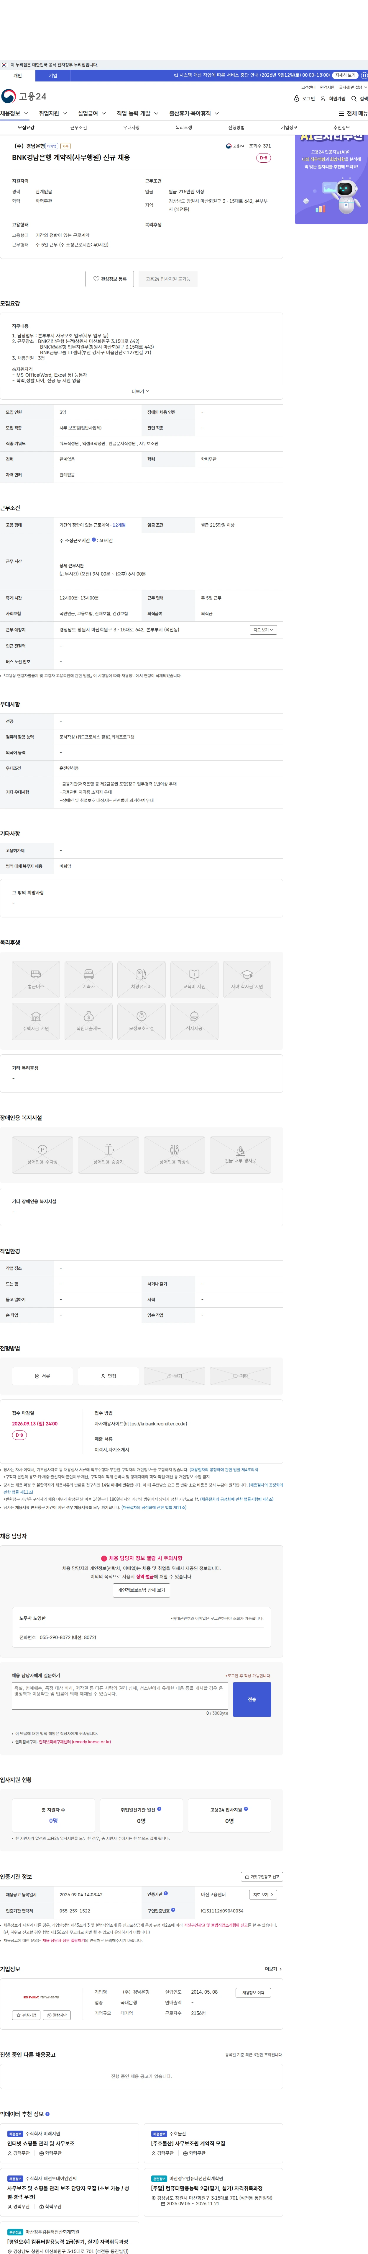Click the 지도 보기 button for 근무 예정지

click(x=263, y=630)
